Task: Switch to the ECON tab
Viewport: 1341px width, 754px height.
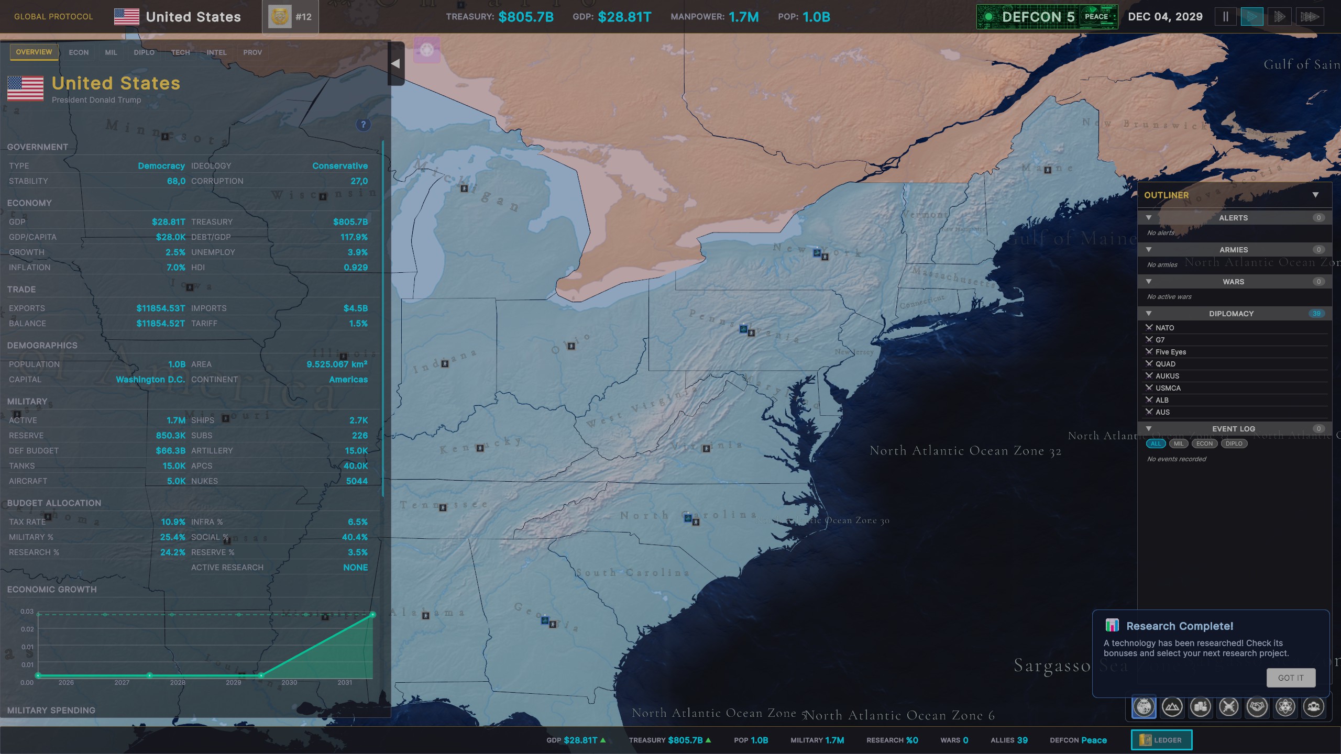Action: [x=79, y=52]
